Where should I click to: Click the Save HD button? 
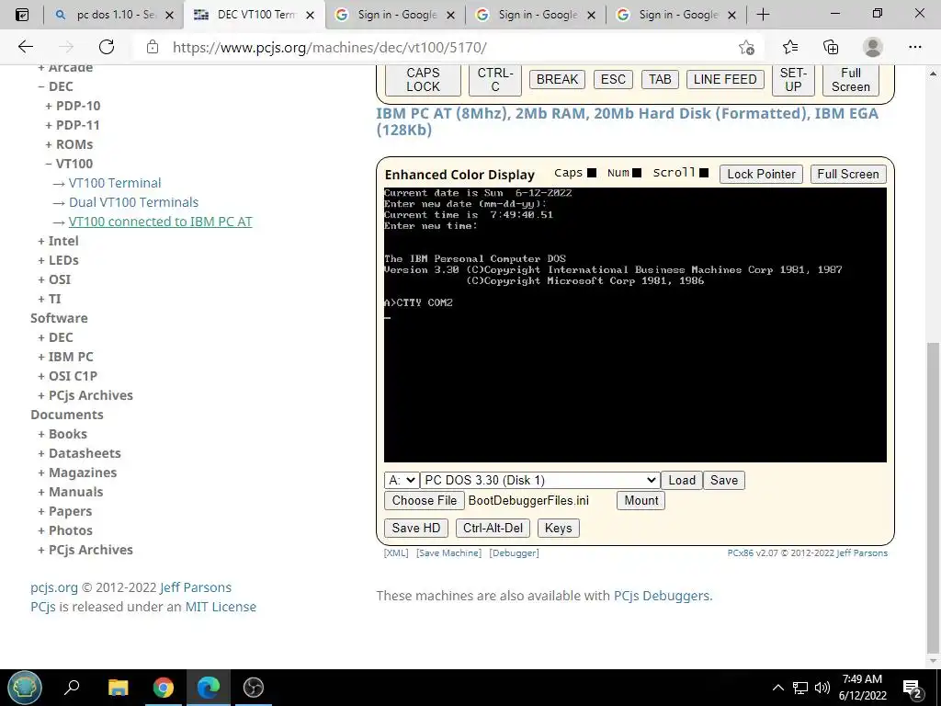pos(416,529)
